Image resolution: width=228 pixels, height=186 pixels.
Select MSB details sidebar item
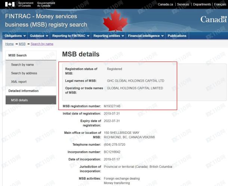pos(31,100)
